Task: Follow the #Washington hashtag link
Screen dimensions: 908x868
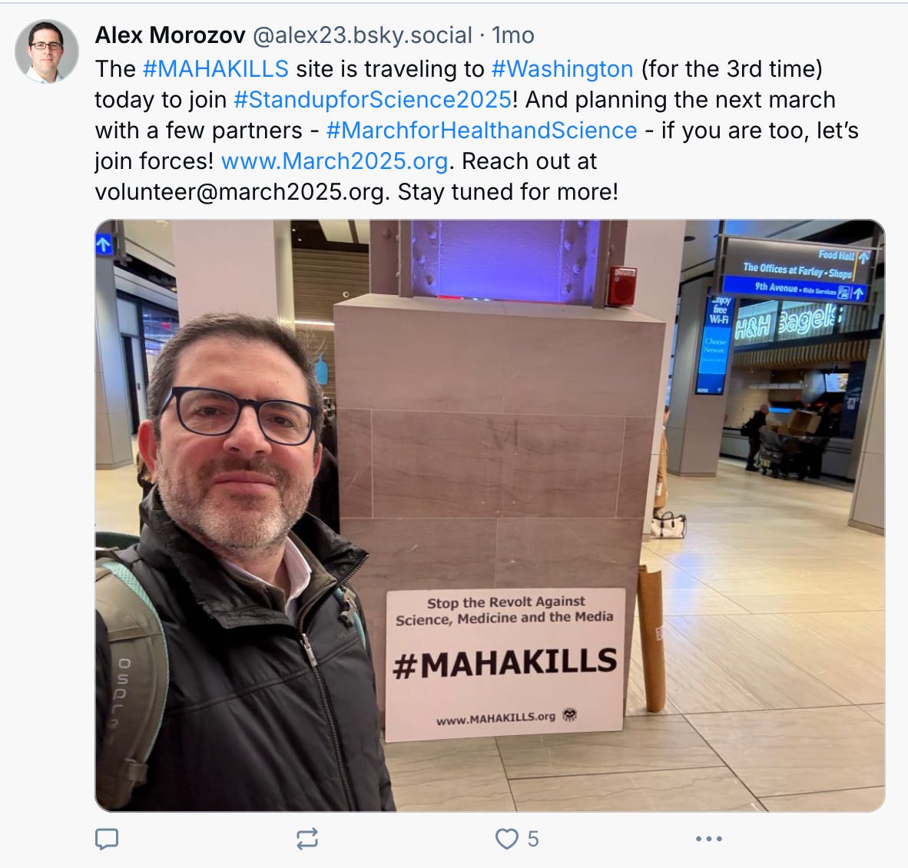Action: (562, 69)
